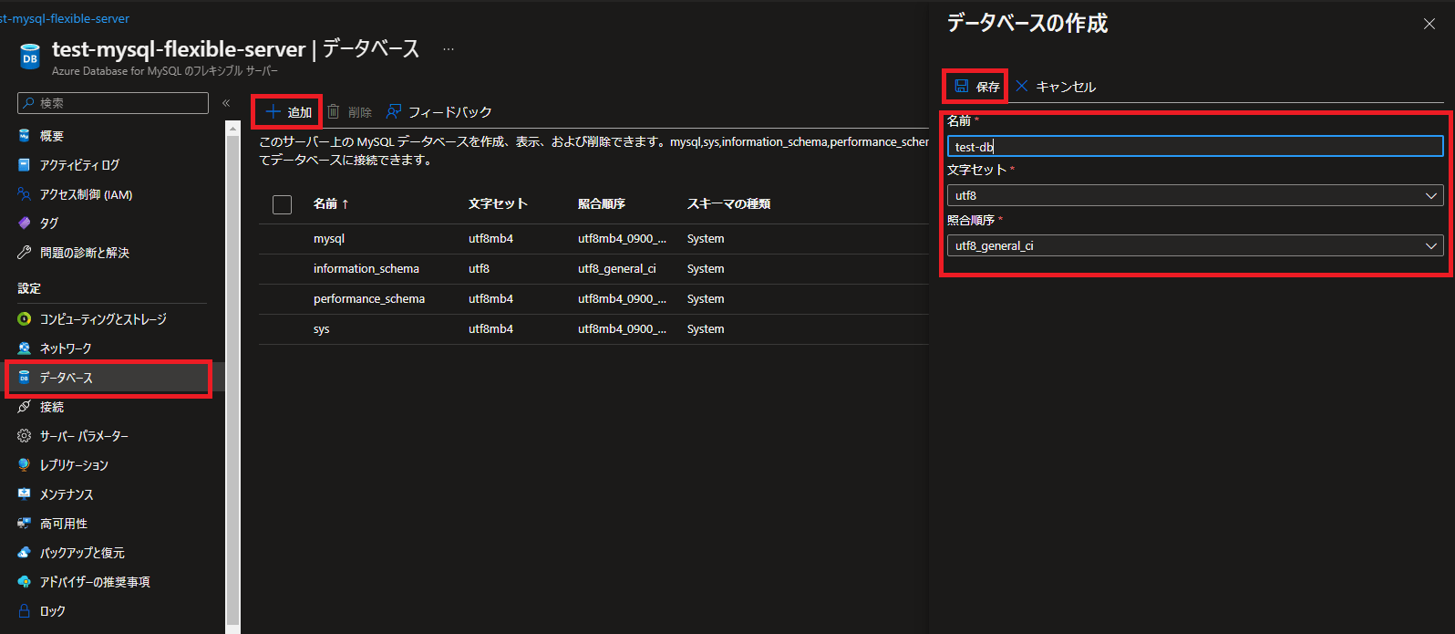
Task: Click the utf8mb4 cell in the mysql row
Action: [x=491, y=239]
